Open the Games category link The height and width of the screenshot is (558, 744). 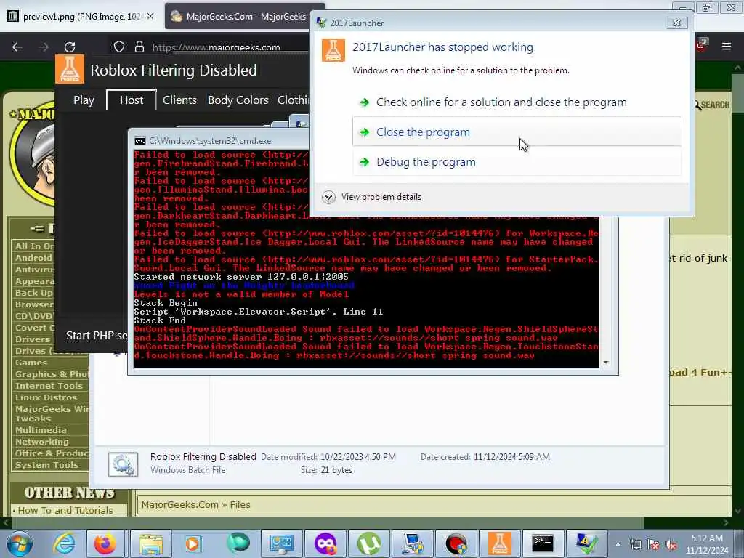[31, 363]
